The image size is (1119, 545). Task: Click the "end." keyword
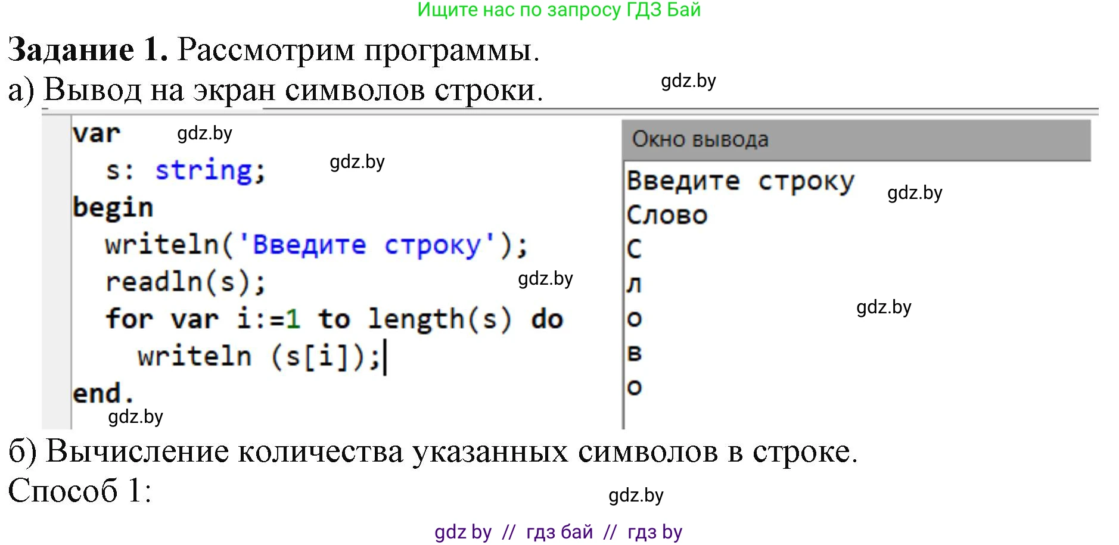[x=102, y=393]
